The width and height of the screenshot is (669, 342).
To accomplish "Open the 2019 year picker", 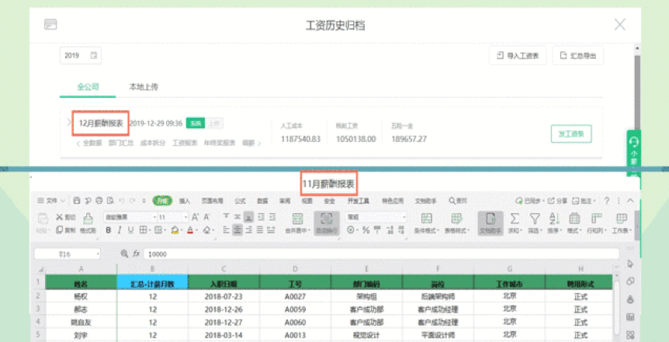I will 81,55.
